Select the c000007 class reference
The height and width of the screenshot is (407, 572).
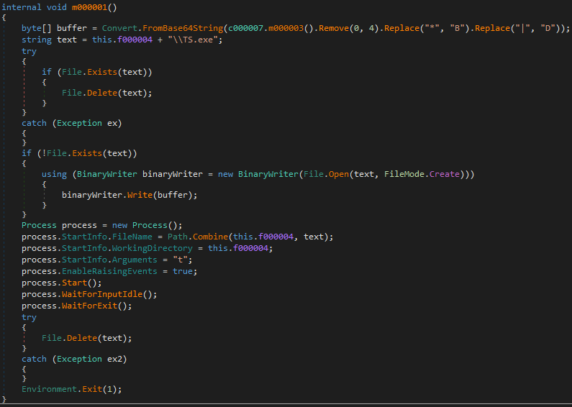click(245, 28)
